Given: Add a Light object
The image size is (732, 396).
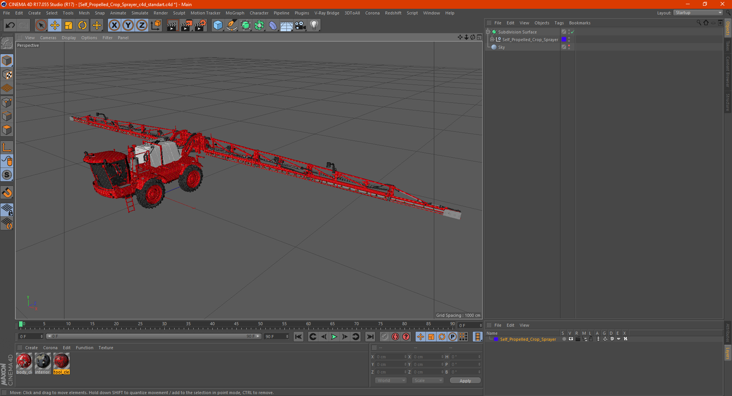Looking at the screenshot, I should pyautogui.click(x=314, y=26).
